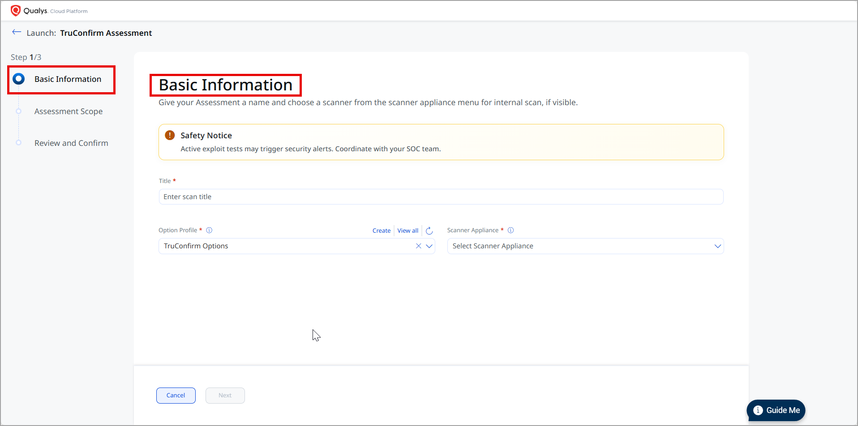Select the Basic Information step circle

click(x=18, y=79)
